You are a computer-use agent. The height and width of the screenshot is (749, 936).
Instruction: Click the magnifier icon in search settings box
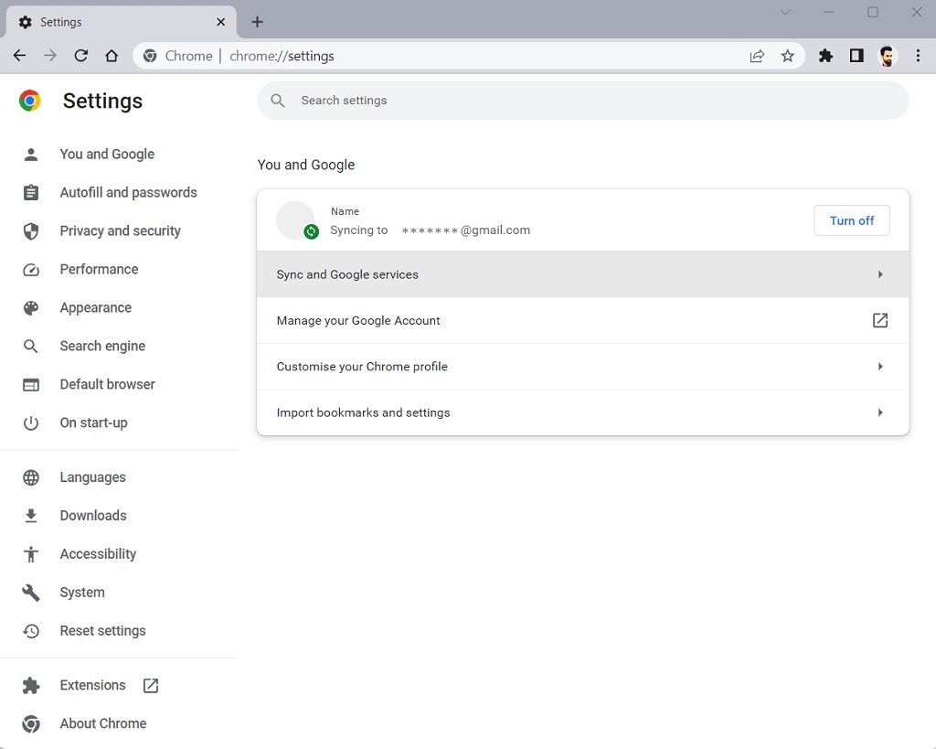(x=278, y=101)
